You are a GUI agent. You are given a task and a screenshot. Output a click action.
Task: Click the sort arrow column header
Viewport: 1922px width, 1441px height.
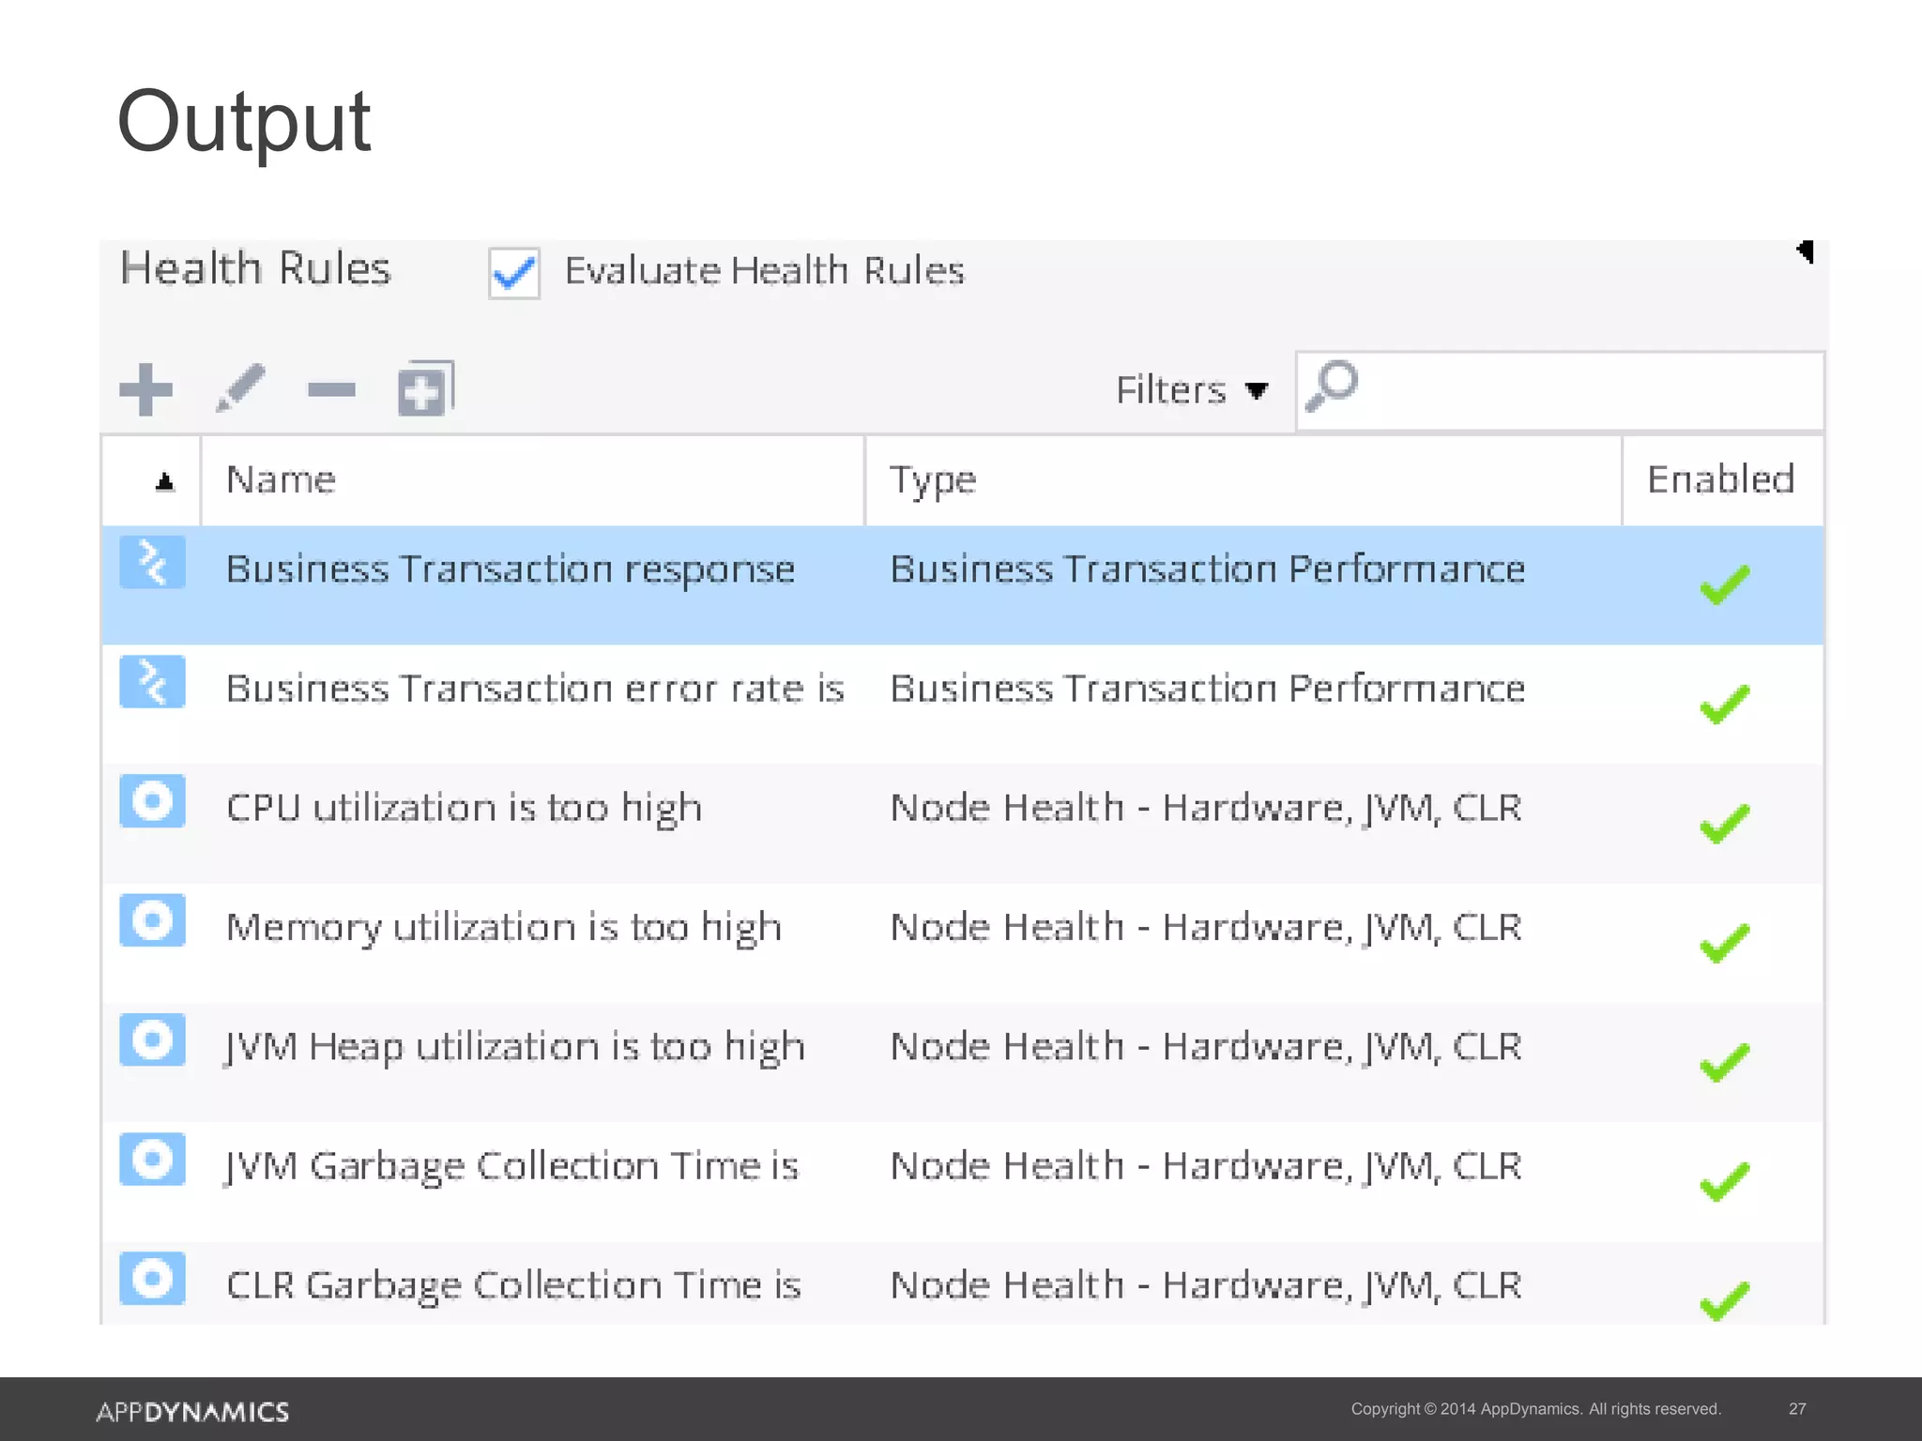coord(165,481)
